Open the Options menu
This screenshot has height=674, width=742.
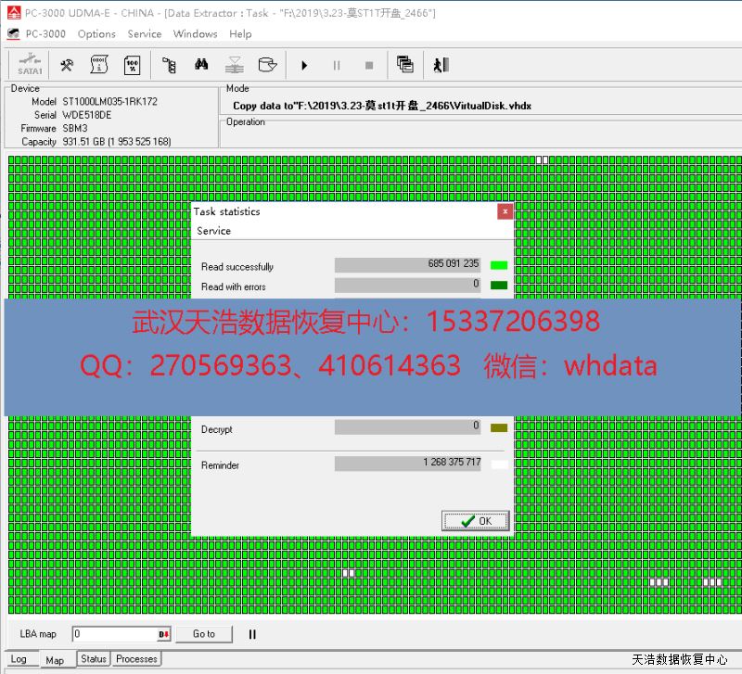96,34
